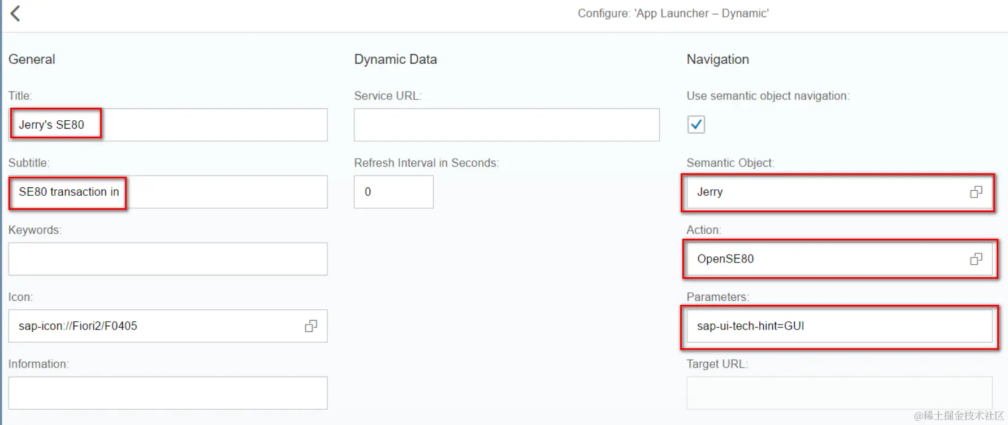Click the disabled Target URL field
1008x425 pixels.
pos(839,393)
